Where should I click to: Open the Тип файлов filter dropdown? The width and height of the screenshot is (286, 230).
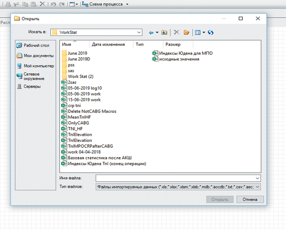click(x=258, y=187)
